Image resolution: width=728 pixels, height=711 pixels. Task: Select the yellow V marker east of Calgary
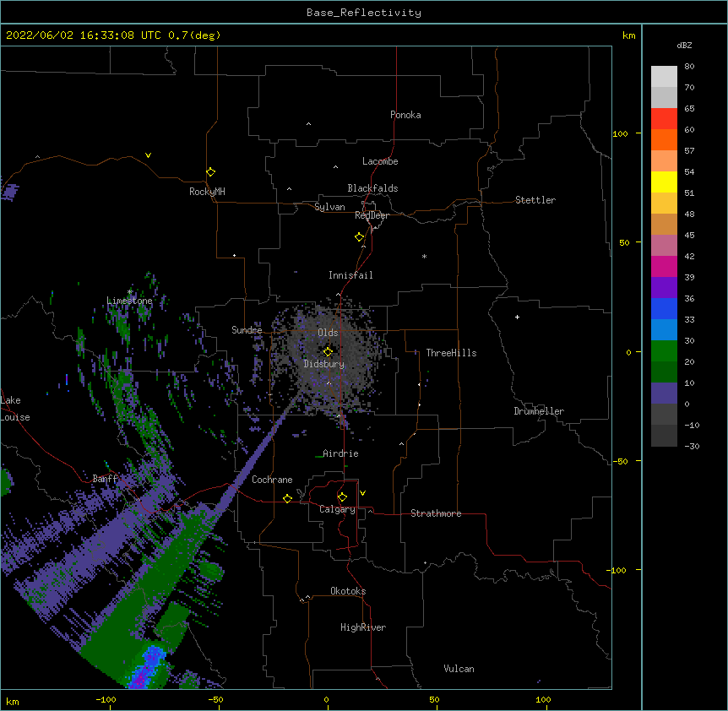(x=362, y=493)
